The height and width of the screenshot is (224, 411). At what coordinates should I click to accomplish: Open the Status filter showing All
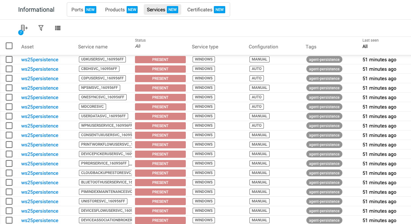coord(138,46)
